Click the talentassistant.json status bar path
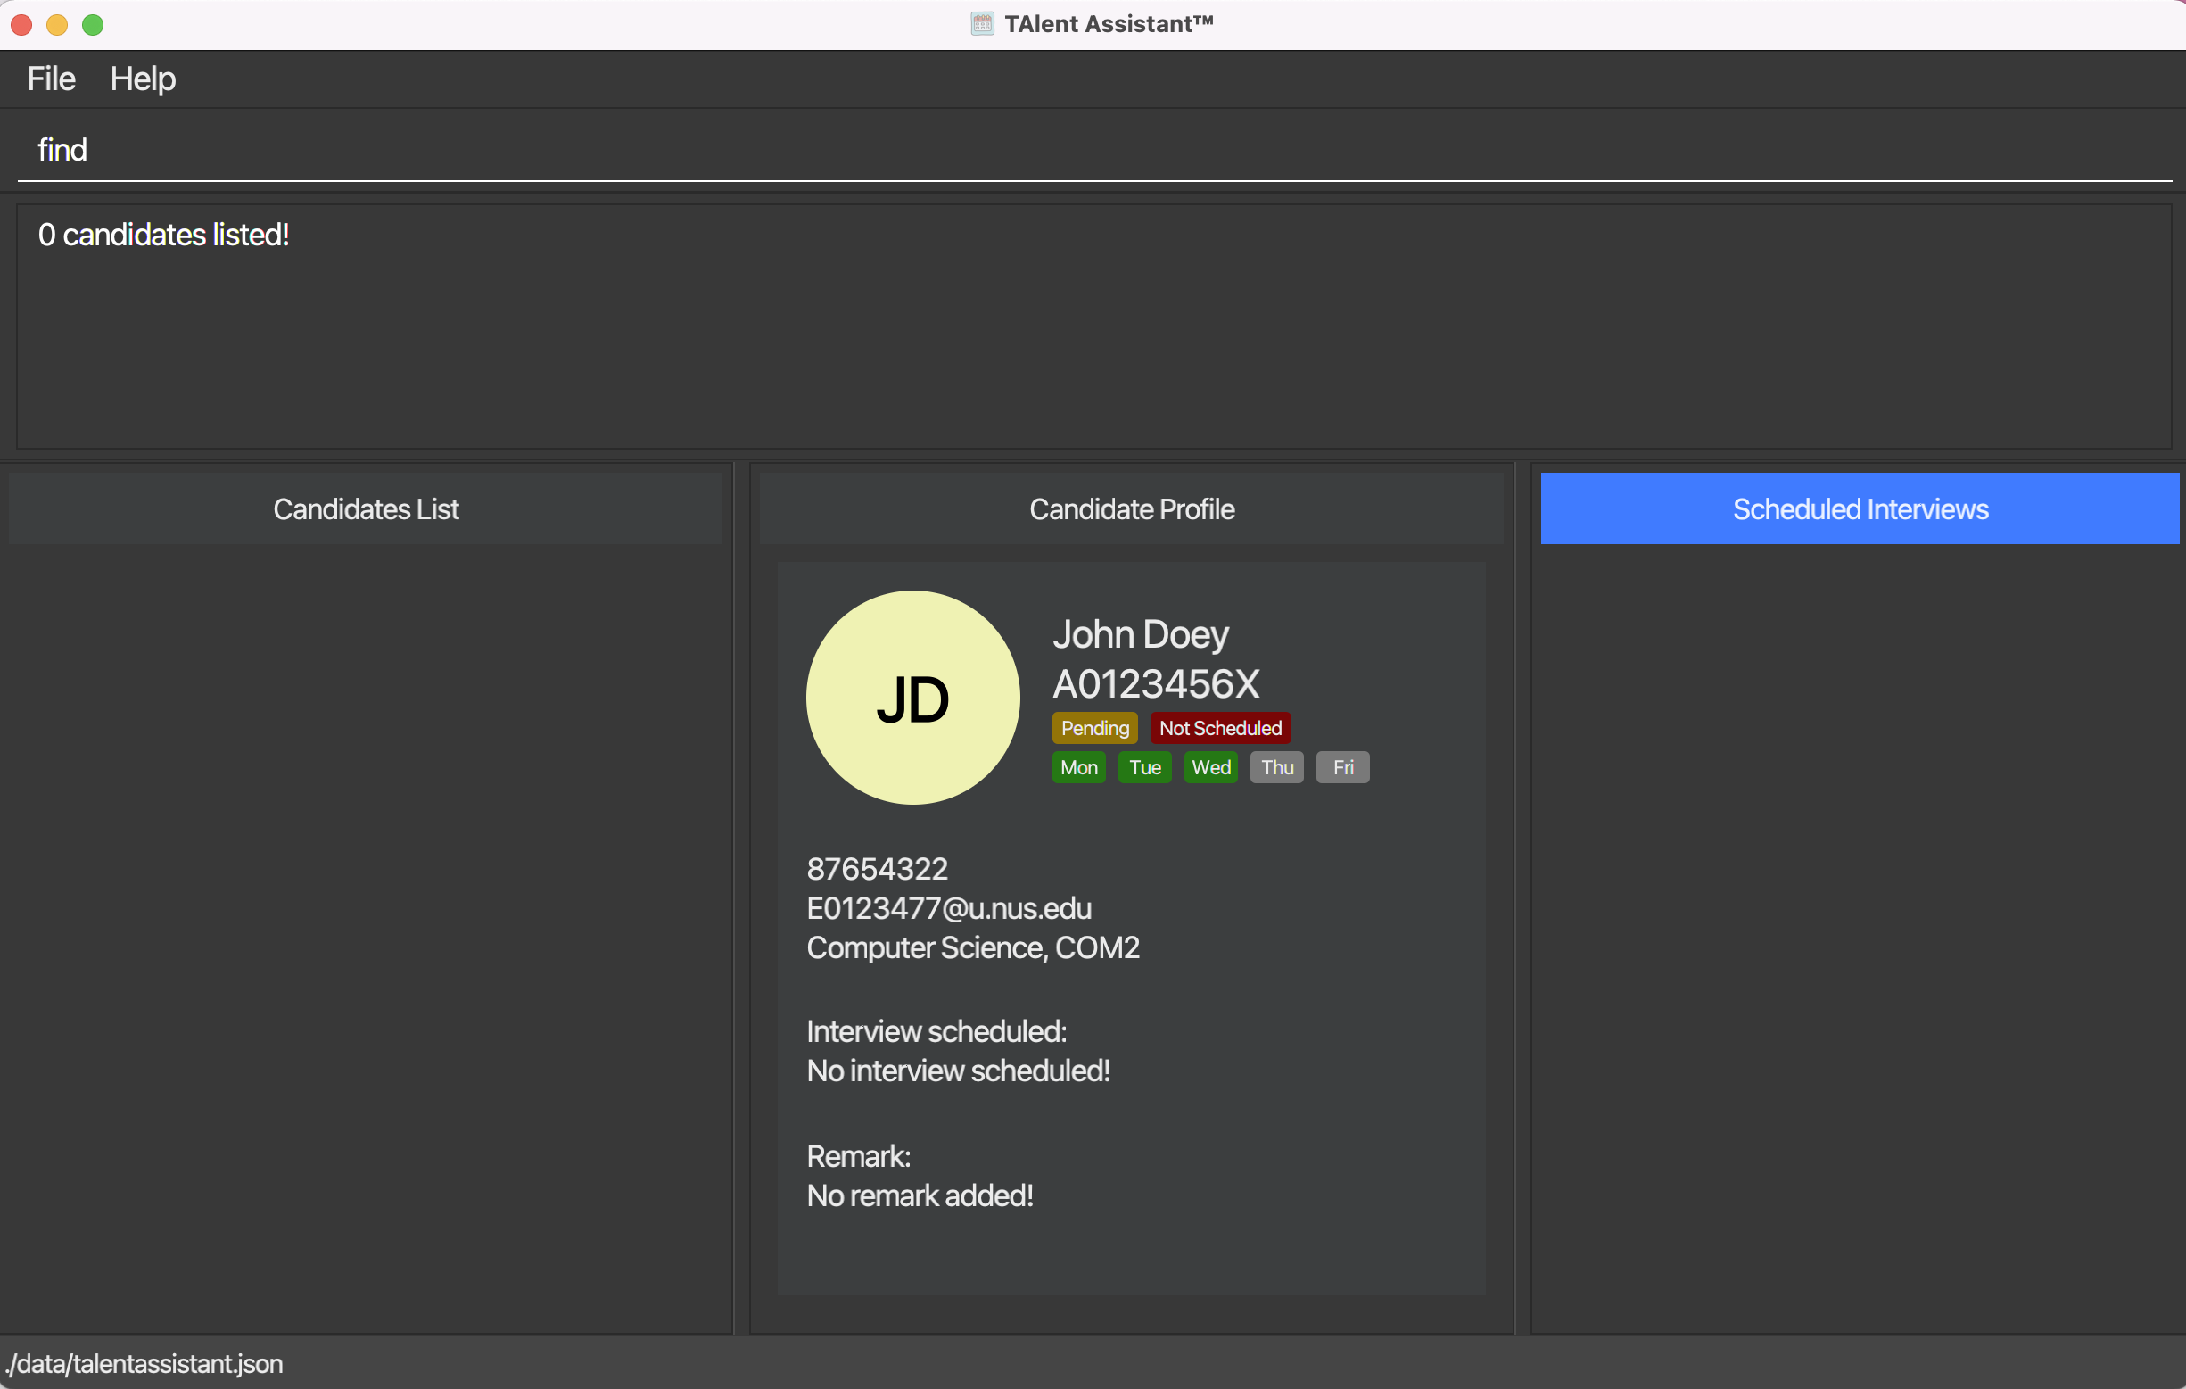Image resolution: width=2186 pixels, height=1389 pixels. pos(145,1364)
